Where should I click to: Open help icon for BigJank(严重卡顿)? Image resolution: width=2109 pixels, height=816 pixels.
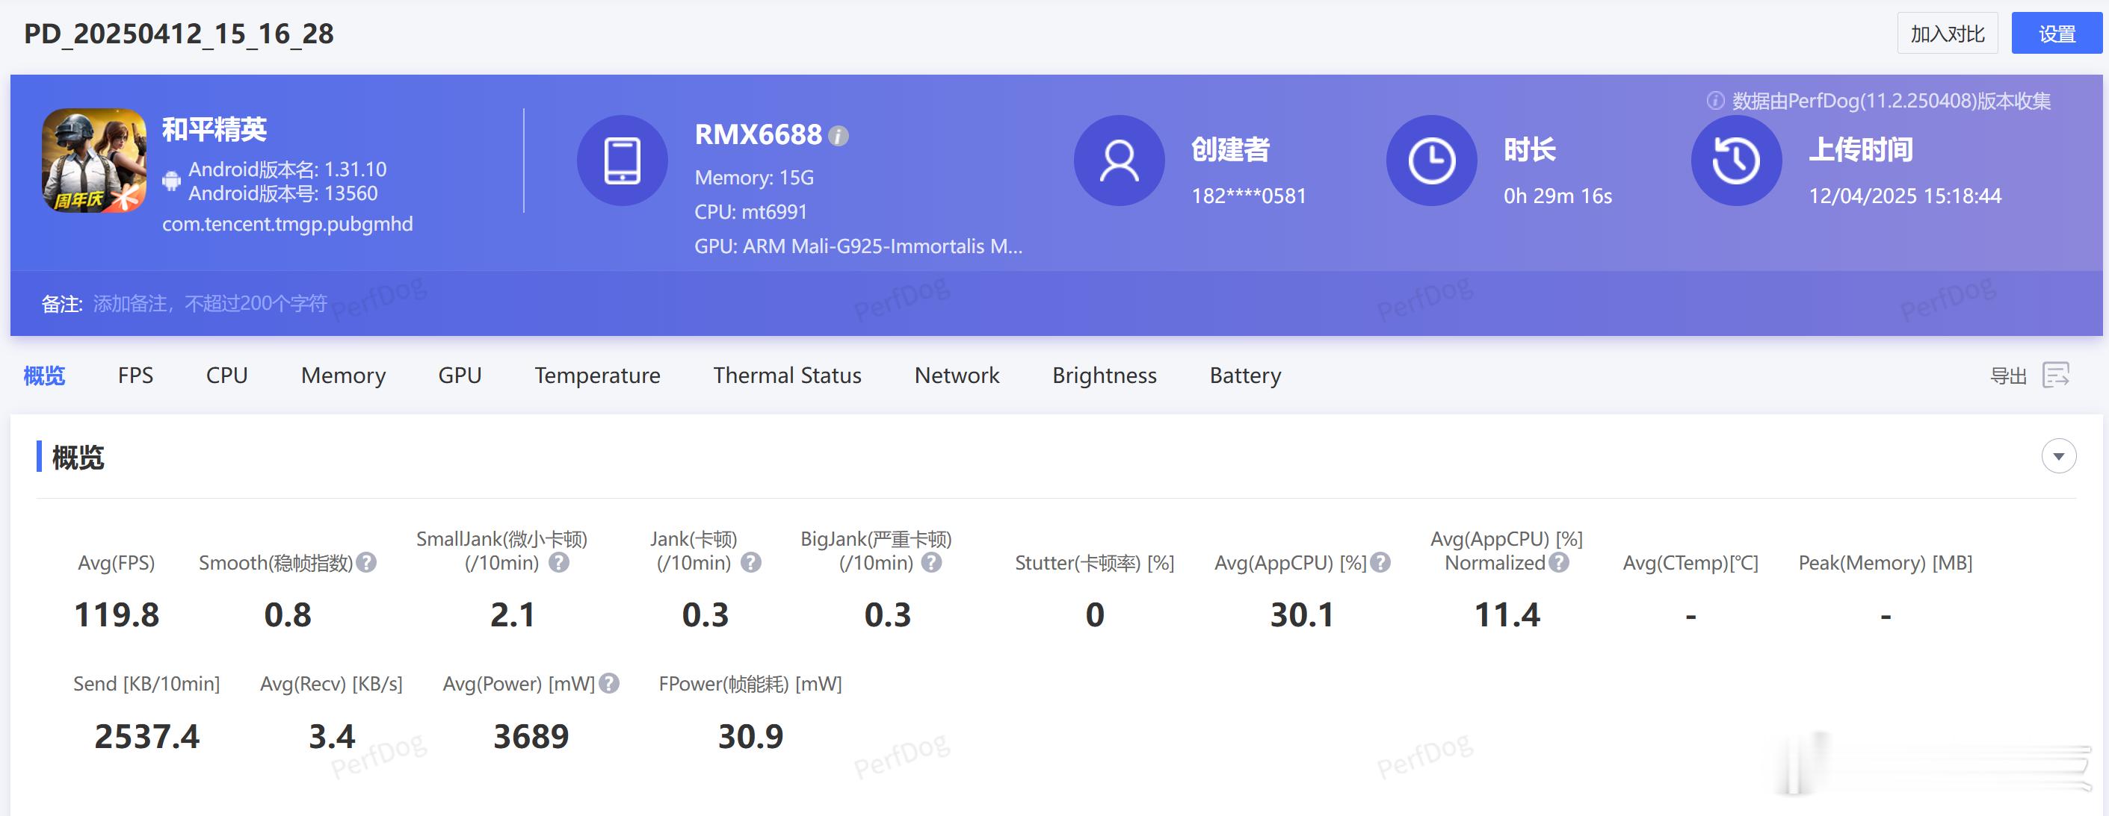932,562
